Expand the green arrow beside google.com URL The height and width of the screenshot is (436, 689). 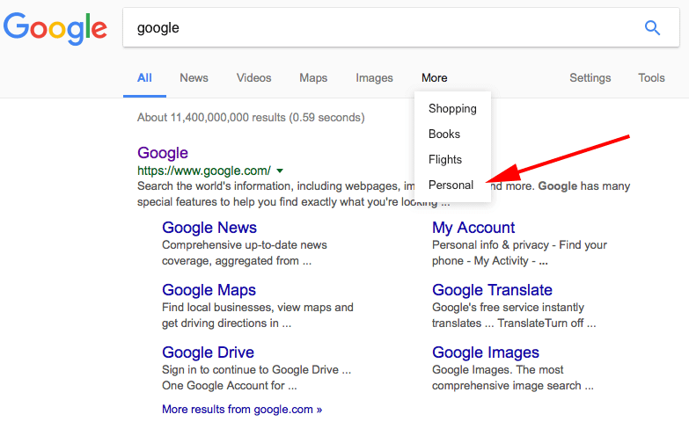(x=280, y=171)
